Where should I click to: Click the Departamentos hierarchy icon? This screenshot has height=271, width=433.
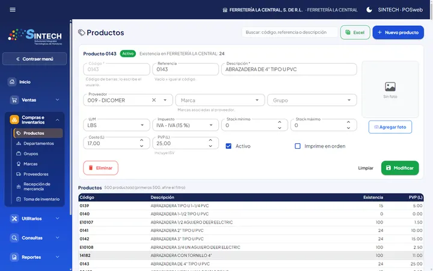tap(19, 143)
